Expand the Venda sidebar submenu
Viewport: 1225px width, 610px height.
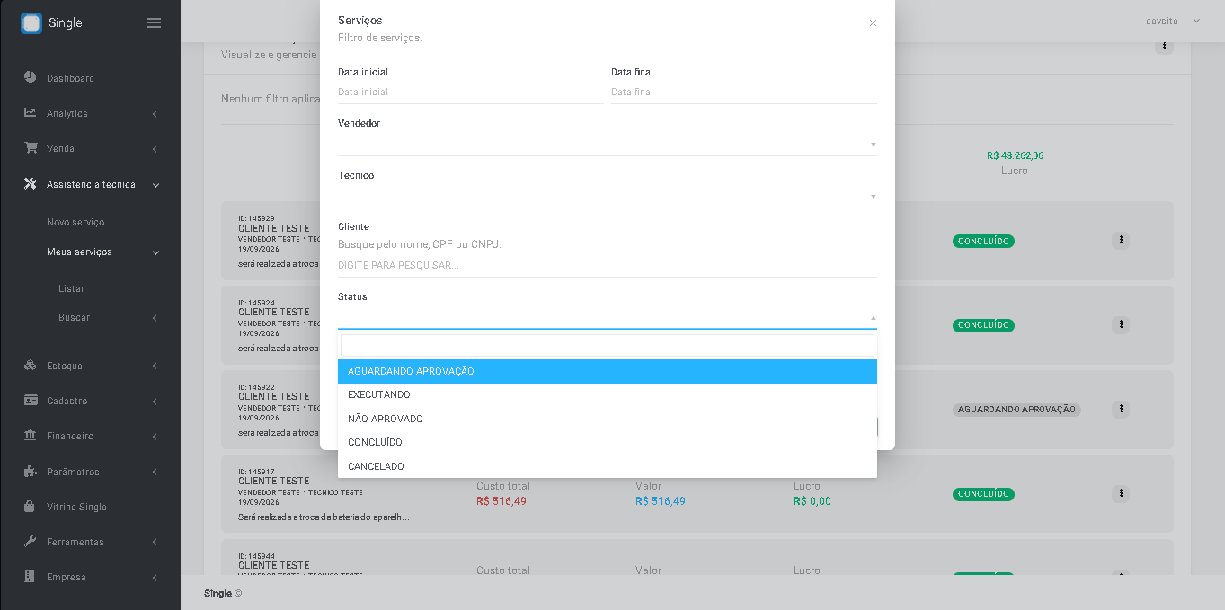(155, 149)
